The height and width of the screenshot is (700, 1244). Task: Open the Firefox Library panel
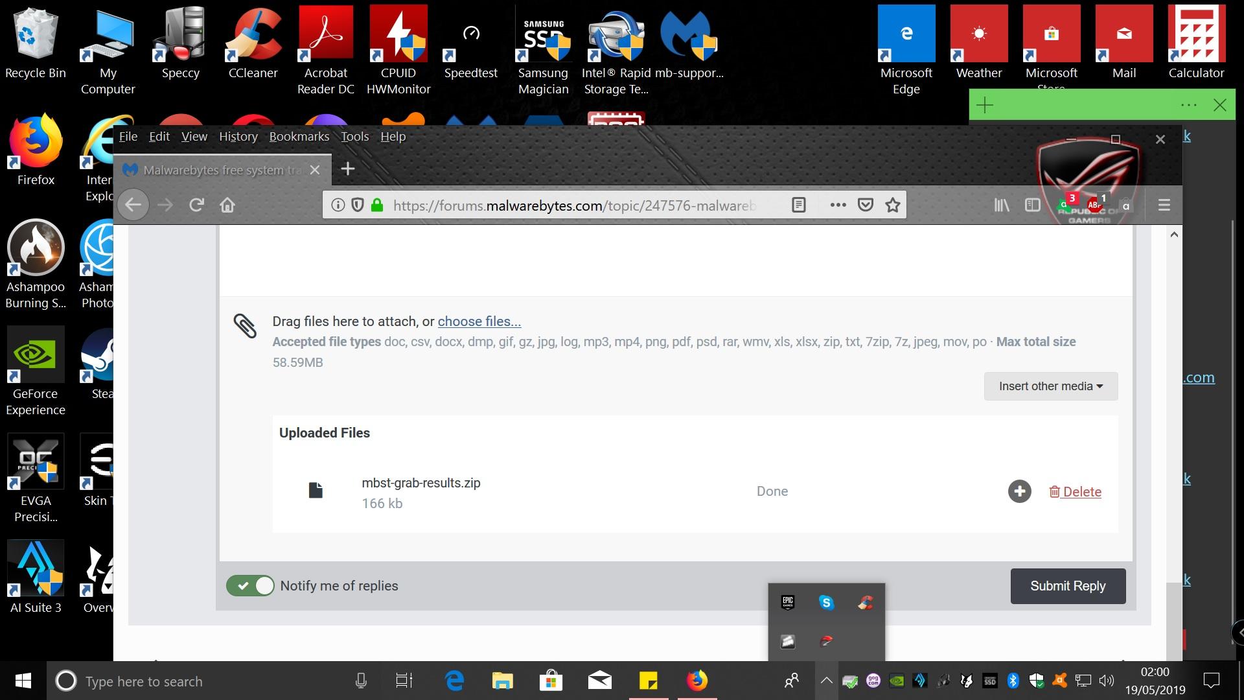pyautogui.click(x=1001, y=205)
